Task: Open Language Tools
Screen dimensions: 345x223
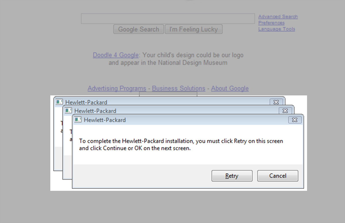Action: (276, 29)
